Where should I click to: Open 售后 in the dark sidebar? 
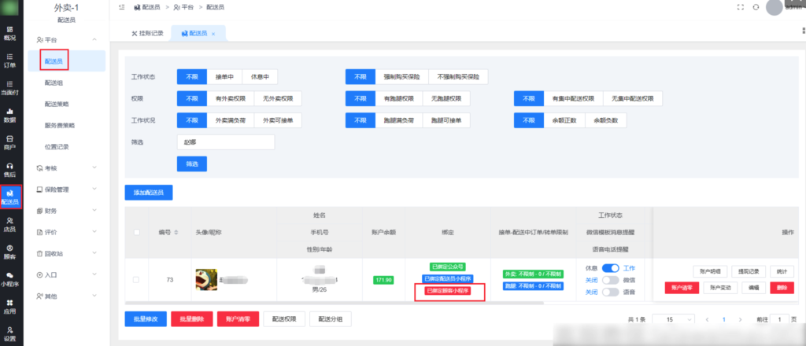coord(9,170)
